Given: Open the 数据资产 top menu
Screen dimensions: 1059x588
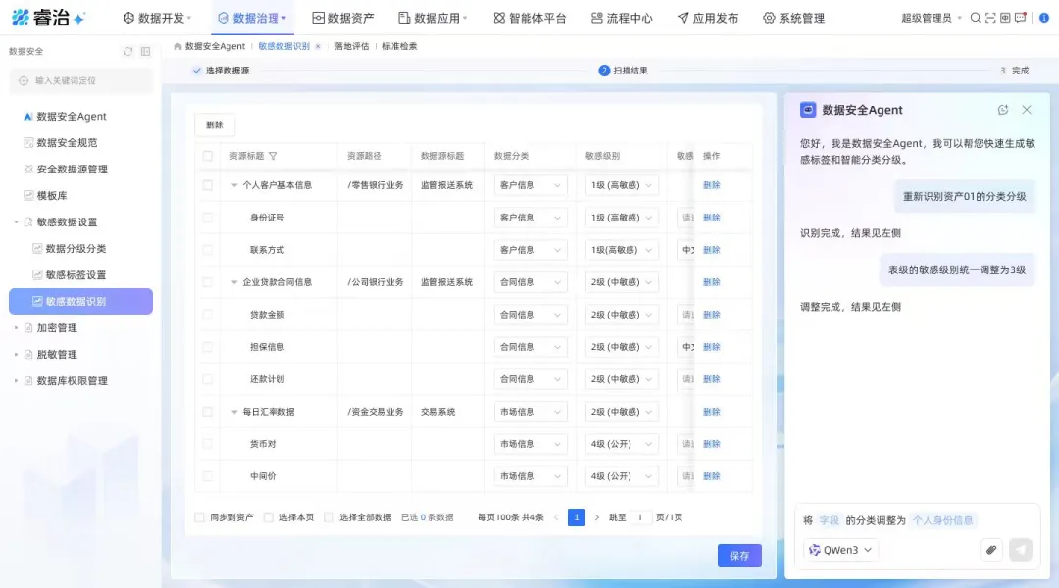Looking at the screenshot, I should click(x=343, y=18).
